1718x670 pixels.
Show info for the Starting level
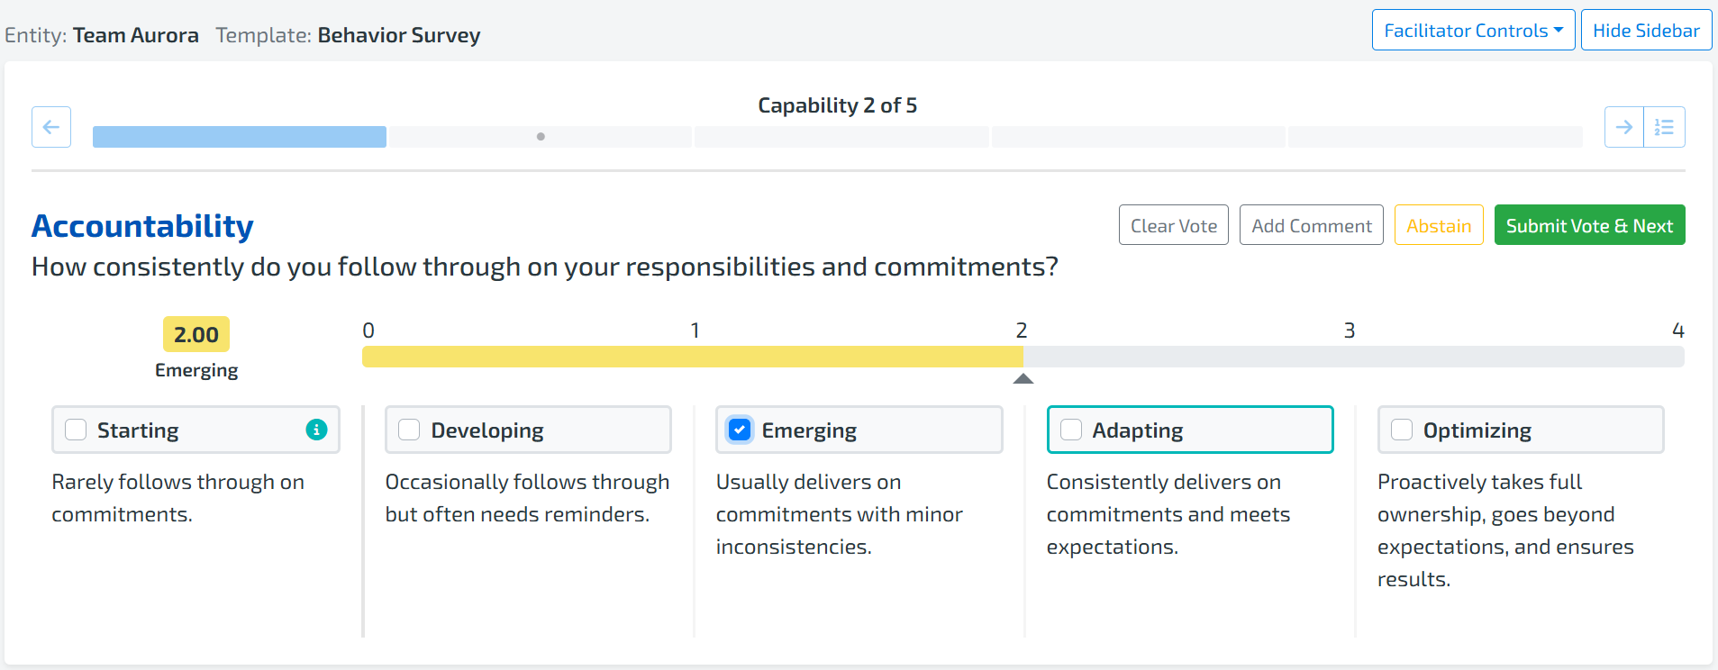[316, 430]
